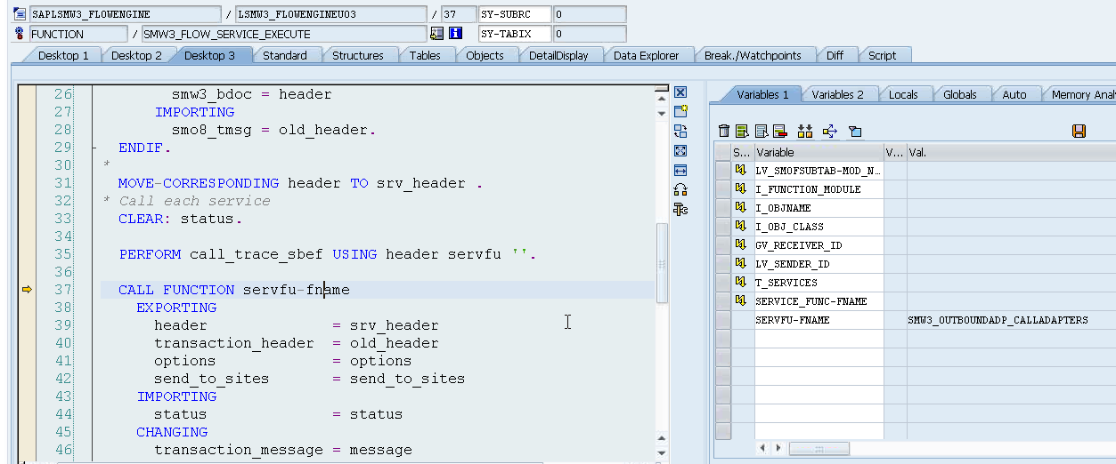Switch to the Variables 2 tab

[x=837, y=94]
